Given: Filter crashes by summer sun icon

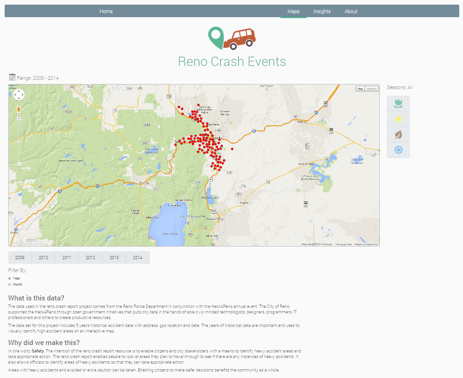Looking at the screenshot, I should pos(398,119).
